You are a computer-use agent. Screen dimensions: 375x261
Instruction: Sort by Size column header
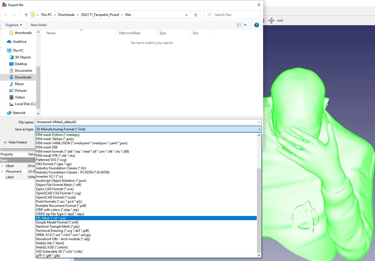195,33
